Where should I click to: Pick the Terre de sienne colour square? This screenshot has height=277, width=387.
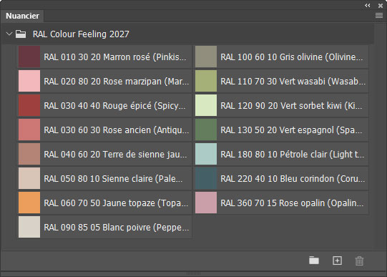coord(29,154)
